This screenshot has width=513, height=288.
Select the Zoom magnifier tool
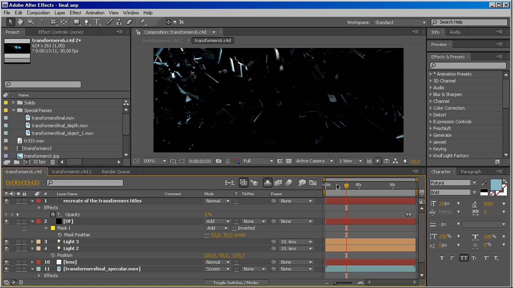point(30,22)
